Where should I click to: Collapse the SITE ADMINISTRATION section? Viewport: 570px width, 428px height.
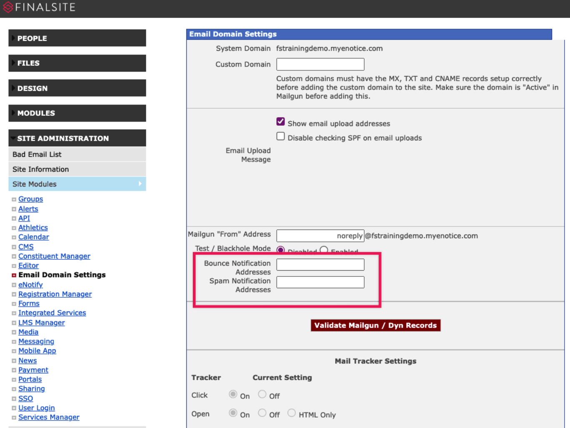click(x=77, y=138)
